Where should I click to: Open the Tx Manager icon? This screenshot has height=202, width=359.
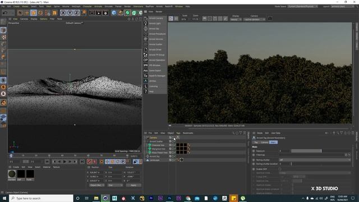pyautogui.click(x=146, y=76)
